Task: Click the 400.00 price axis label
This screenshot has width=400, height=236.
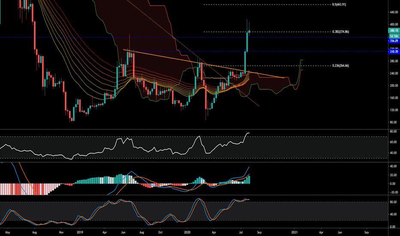Action: pyautogui.click(x=394, y=24)
